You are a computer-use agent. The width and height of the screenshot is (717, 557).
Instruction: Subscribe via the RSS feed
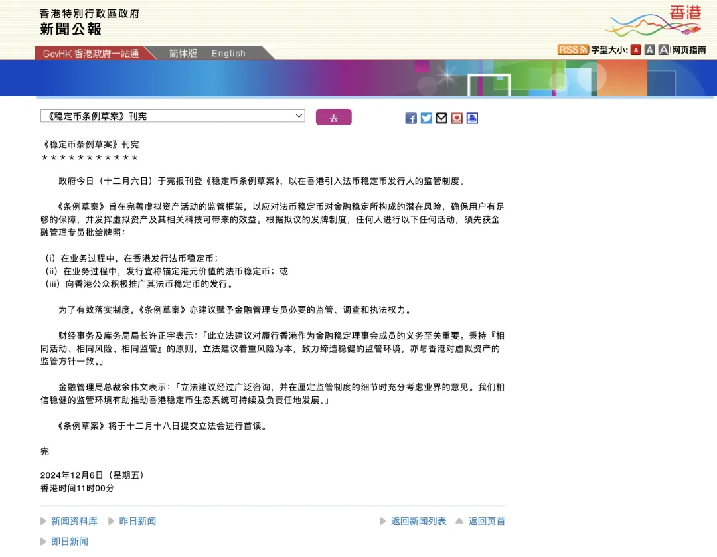572,50
